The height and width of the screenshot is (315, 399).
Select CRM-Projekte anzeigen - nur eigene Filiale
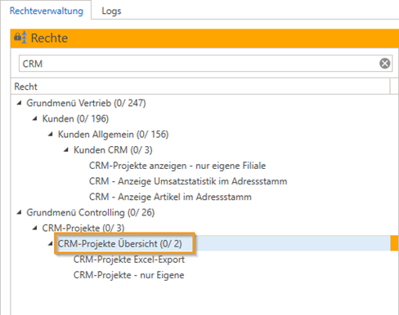click(177, 166)
